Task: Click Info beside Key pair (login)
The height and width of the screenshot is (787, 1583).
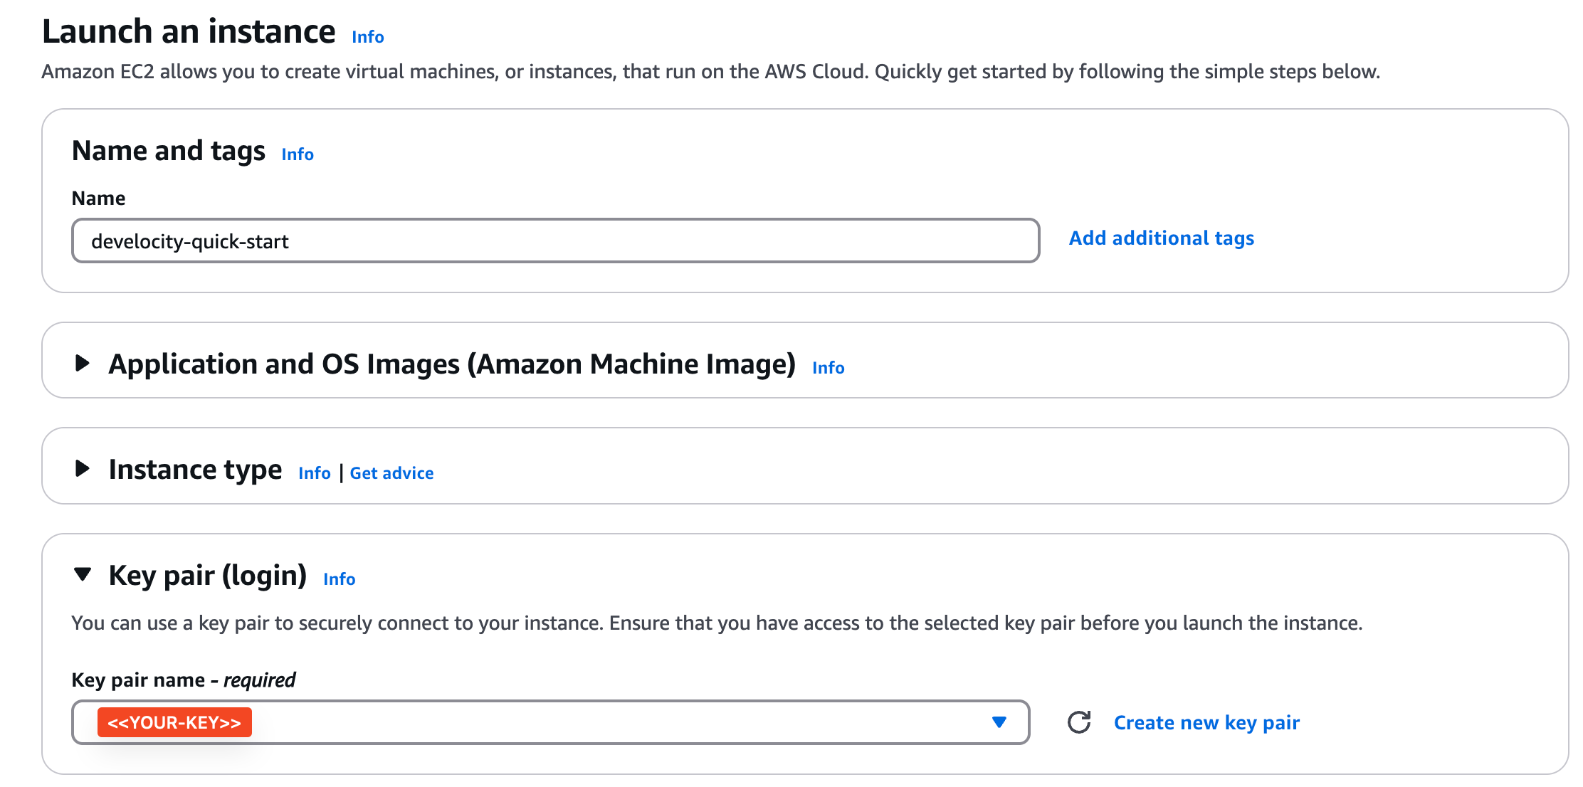Action: tap(339, 579)
